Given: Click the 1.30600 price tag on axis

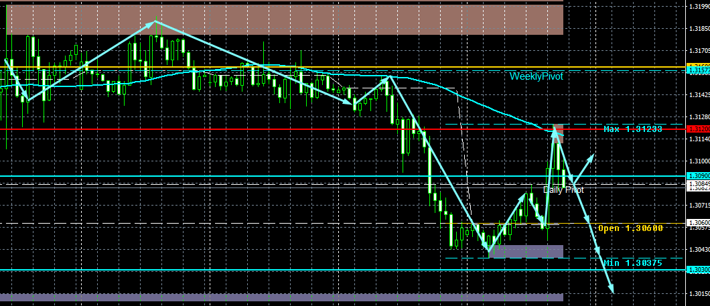Looking at the screenshot, I should coord(698,222).
